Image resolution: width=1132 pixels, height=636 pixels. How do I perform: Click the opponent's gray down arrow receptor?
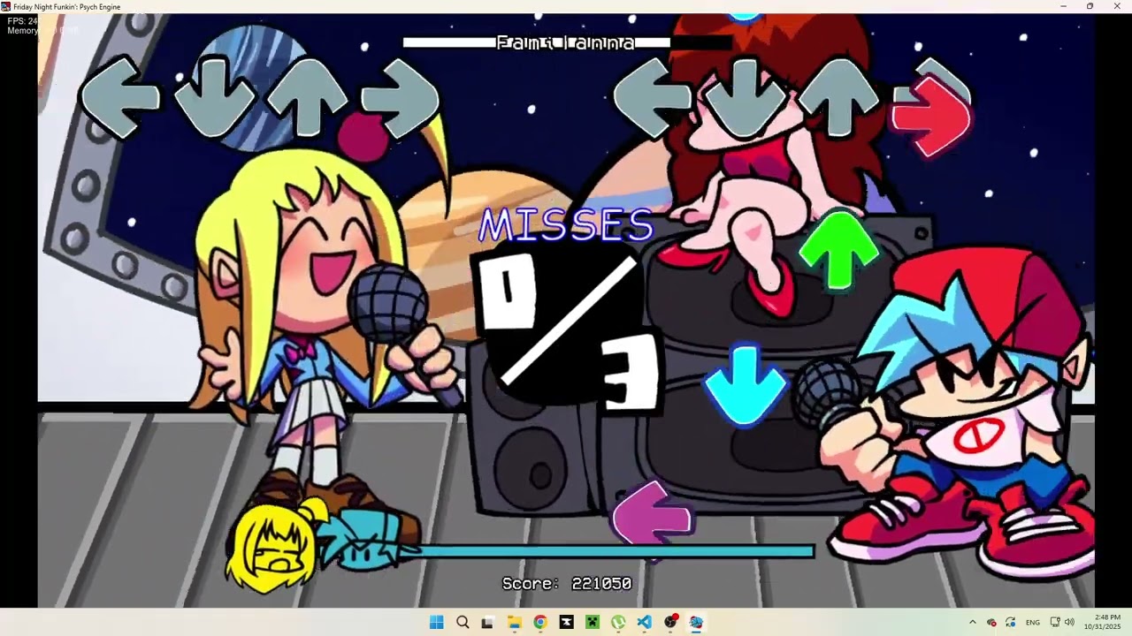click(x=214, y=97)
